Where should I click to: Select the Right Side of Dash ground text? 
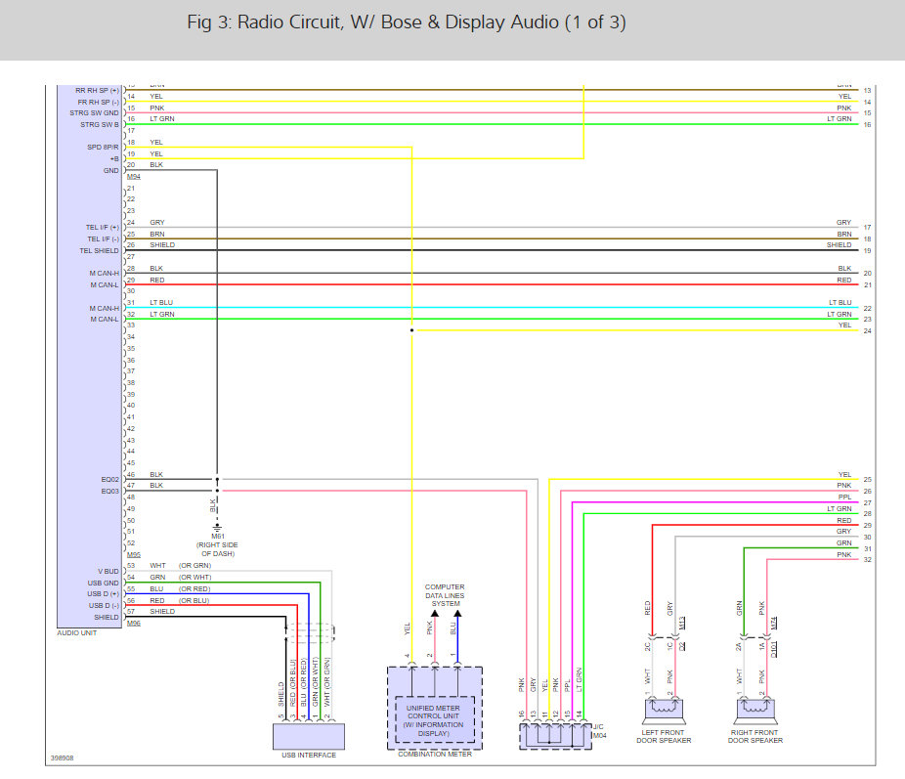(217, 550)
